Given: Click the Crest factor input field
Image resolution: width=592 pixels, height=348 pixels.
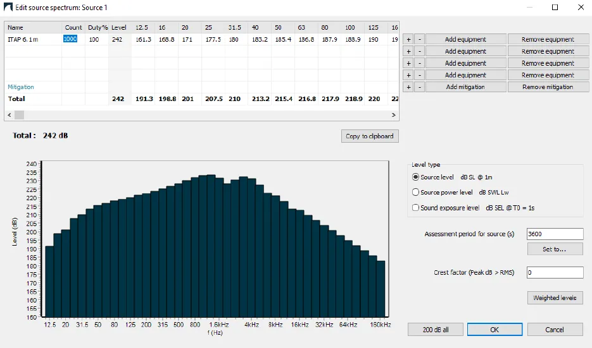Looking at the screenshot, I should (x=555, y=272).
